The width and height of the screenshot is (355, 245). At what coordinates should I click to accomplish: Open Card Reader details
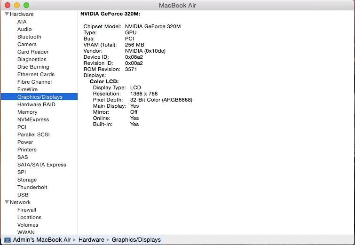(x=33, y=52)
